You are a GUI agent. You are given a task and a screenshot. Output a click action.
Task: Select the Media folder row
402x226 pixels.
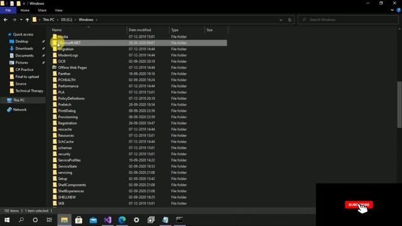(x=139, y=36)
